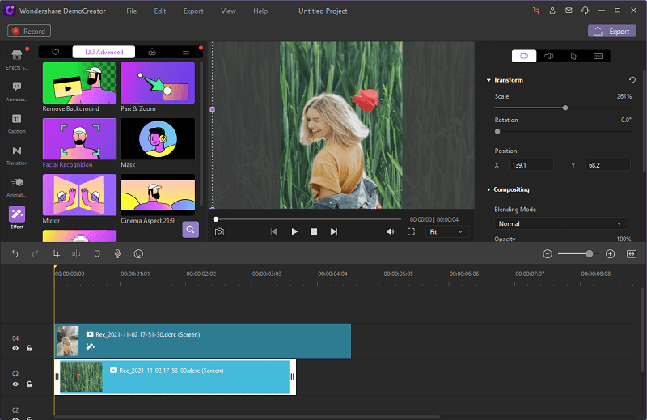
Task: Click the purple search effects button
Action: tap(190, 230)
